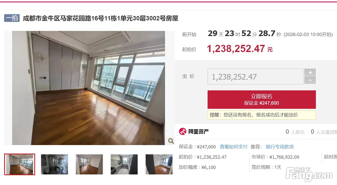The image size is (337, 185).
Task: Click the 阿里资产 name text
Action: [x=198, y=131]
